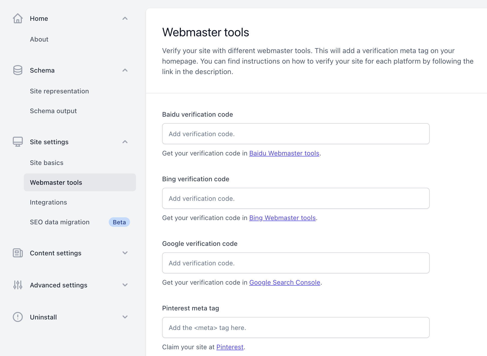Open the Baidu Webmaster tools link
Screen dimensions: 487x356
click(x=284, y=153)
